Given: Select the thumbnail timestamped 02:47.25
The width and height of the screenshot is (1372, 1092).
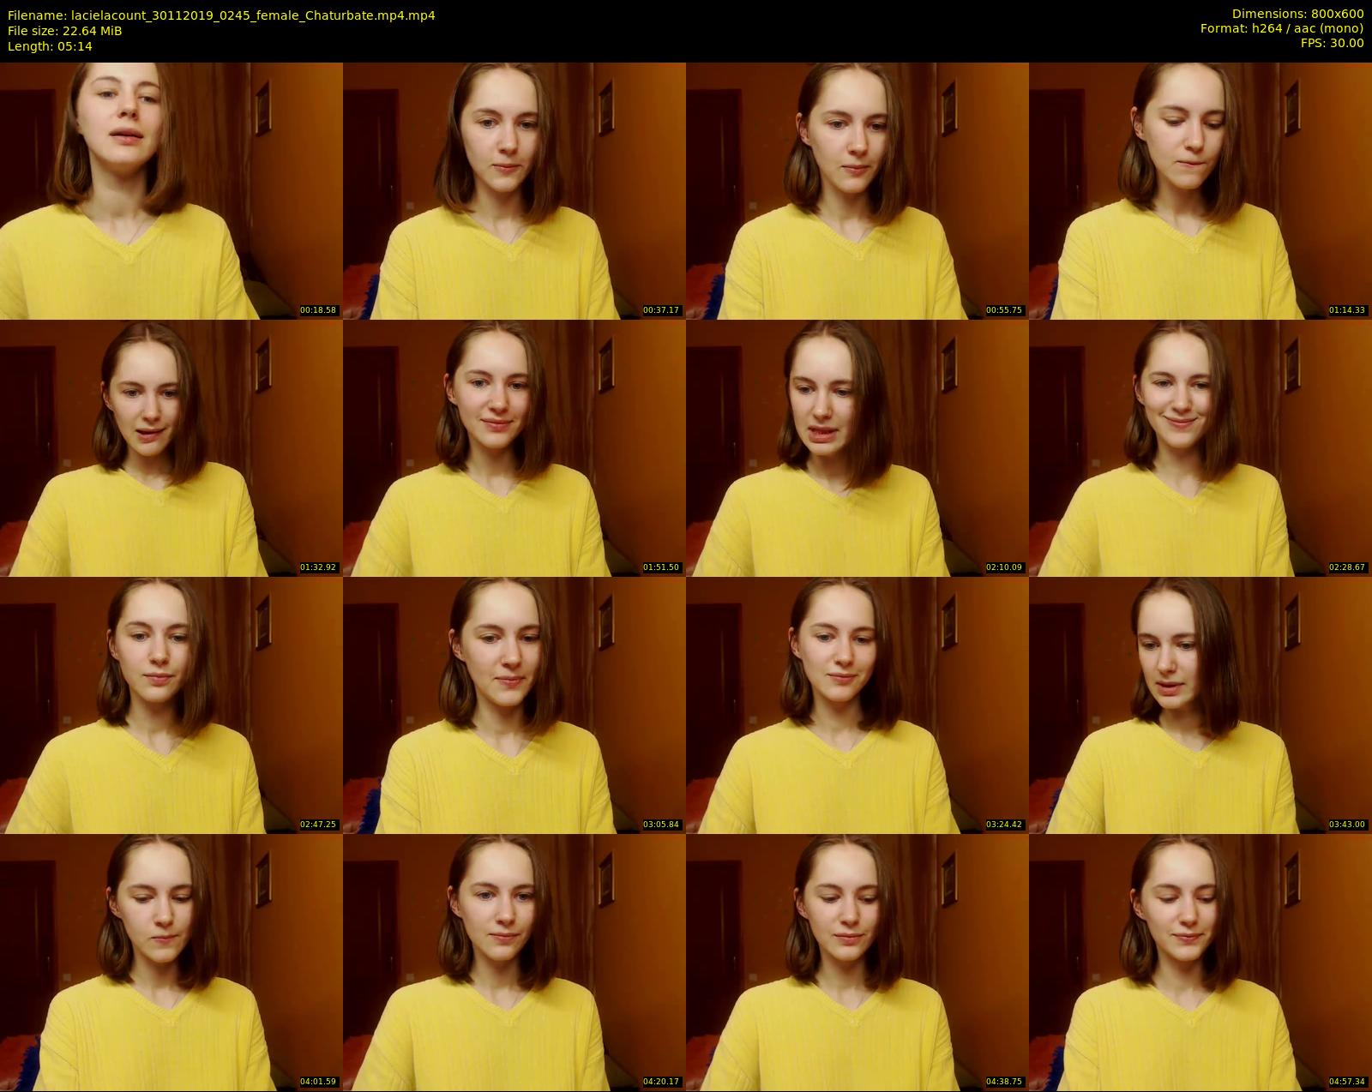Looking at the screenshot, I should pos(171,705).
